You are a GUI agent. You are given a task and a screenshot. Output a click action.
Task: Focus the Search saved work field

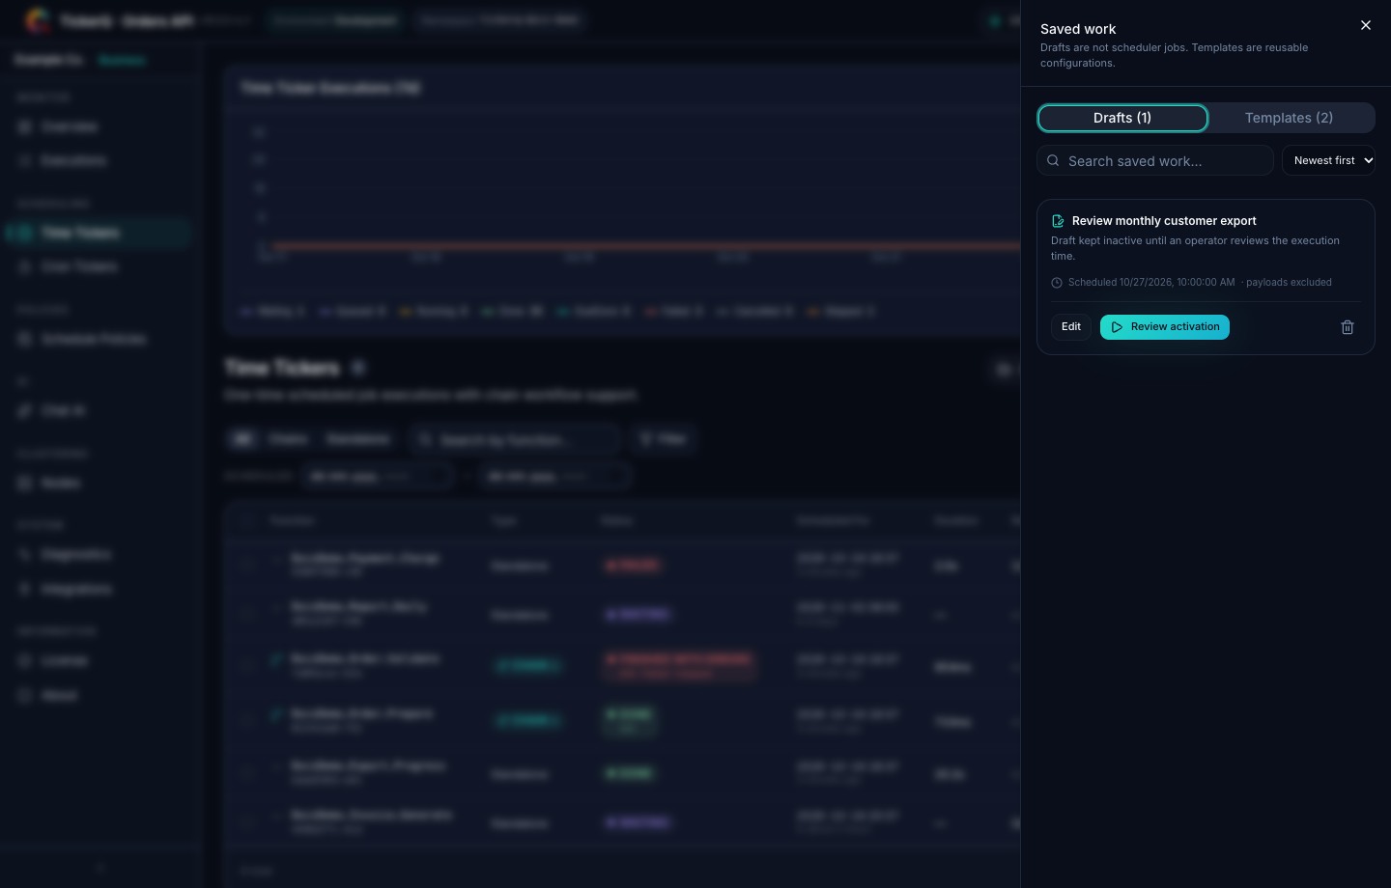1155,161
